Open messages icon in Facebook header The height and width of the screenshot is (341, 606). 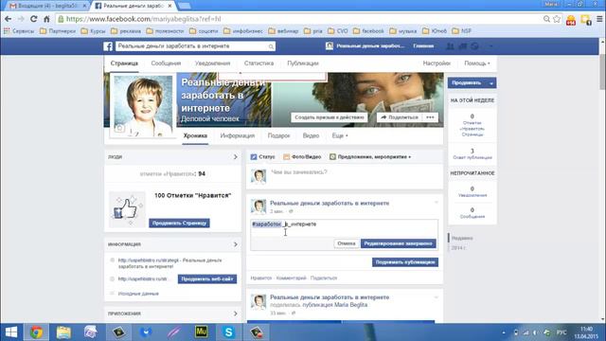463,46
